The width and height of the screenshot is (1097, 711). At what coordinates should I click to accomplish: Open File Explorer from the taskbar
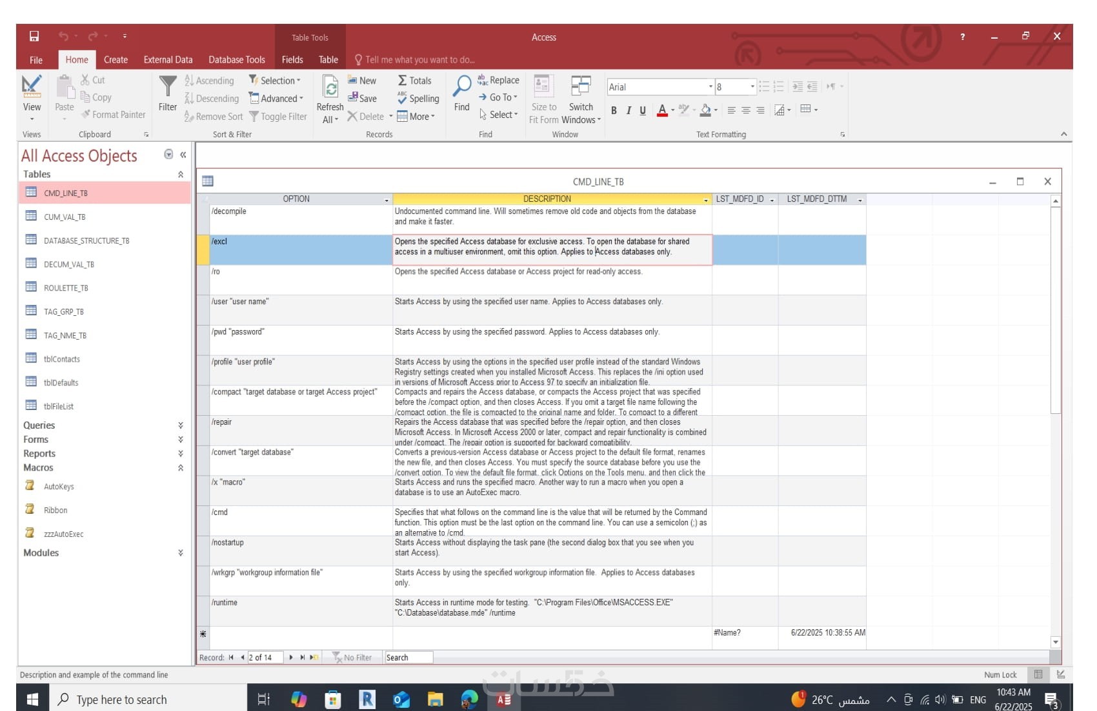click(x=436, y=699)
